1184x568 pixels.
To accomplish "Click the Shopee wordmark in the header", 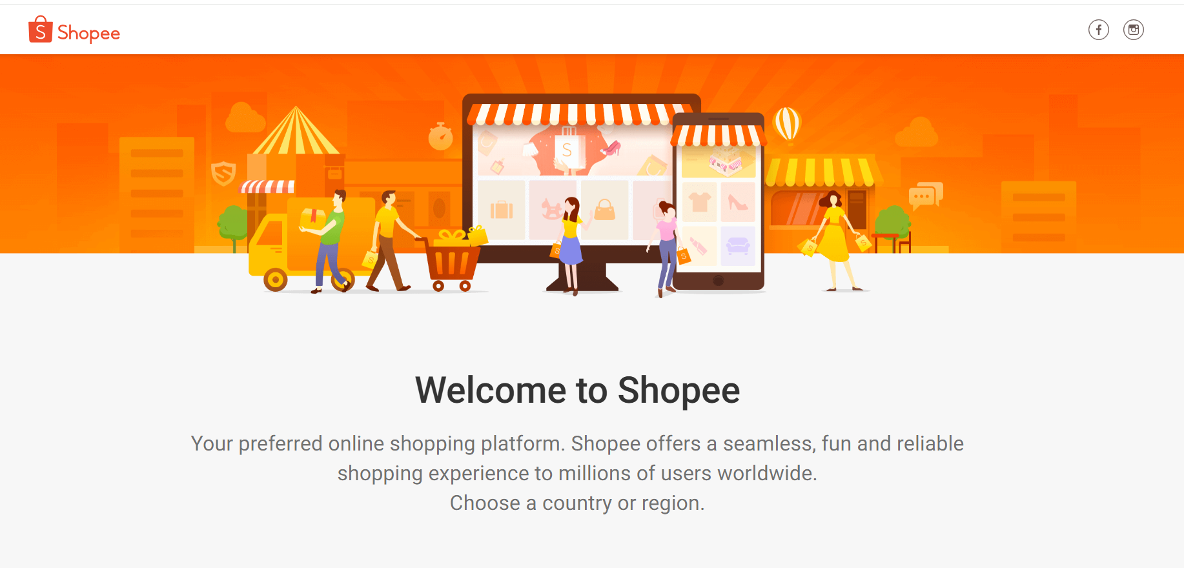I will pyautogui.click(x=88, y=33).
